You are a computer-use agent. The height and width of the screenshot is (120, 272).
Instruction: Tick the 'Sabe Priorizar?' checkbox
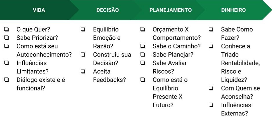(6, 38)
